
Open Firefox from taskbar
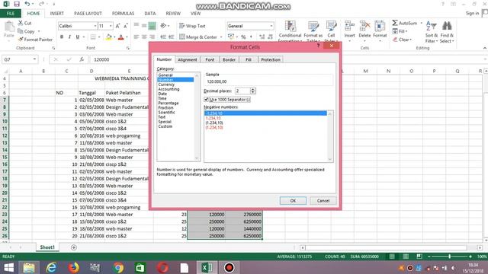coord(74,267)
